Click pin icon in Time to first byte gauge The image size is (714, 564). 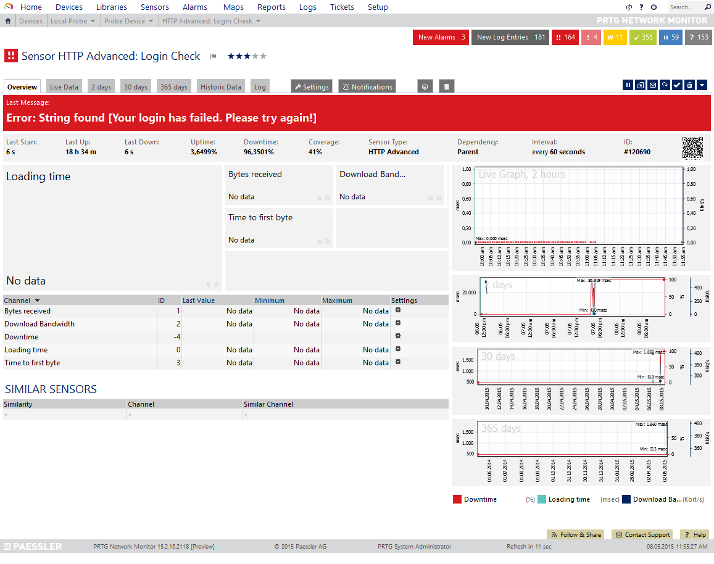(320, 241)
